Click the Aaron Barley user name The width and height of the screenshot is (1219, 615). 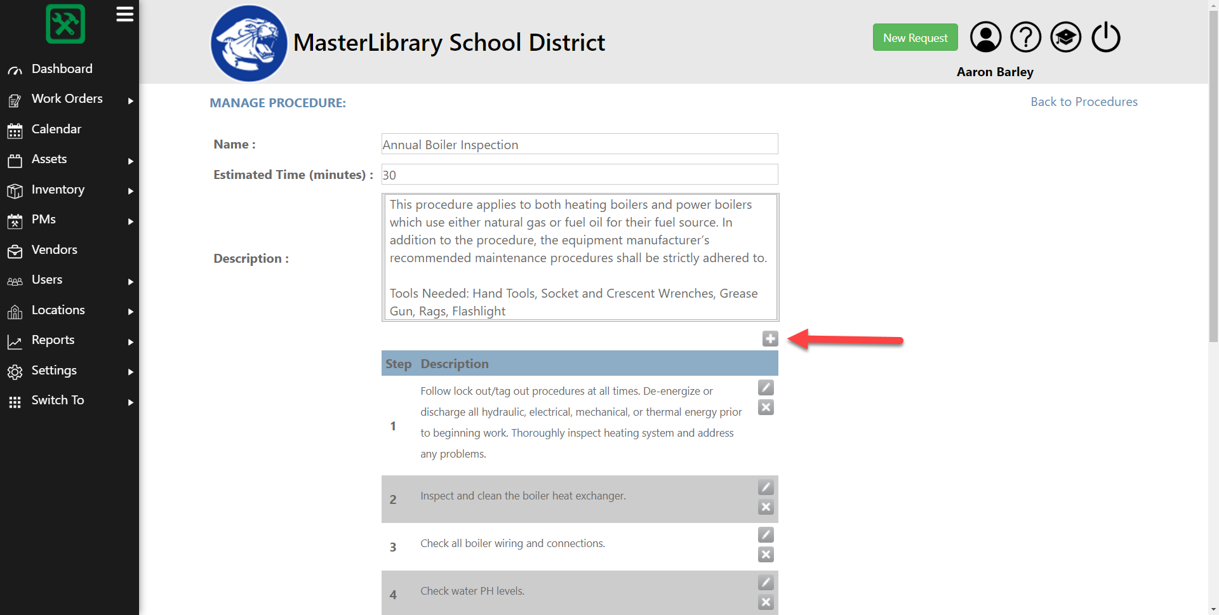[x=995, y=72]
